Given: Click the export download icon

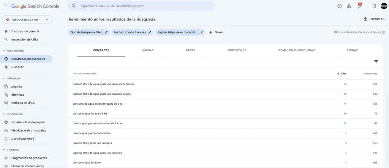Looking at the screenshot, I should click(x=365, y=19).
